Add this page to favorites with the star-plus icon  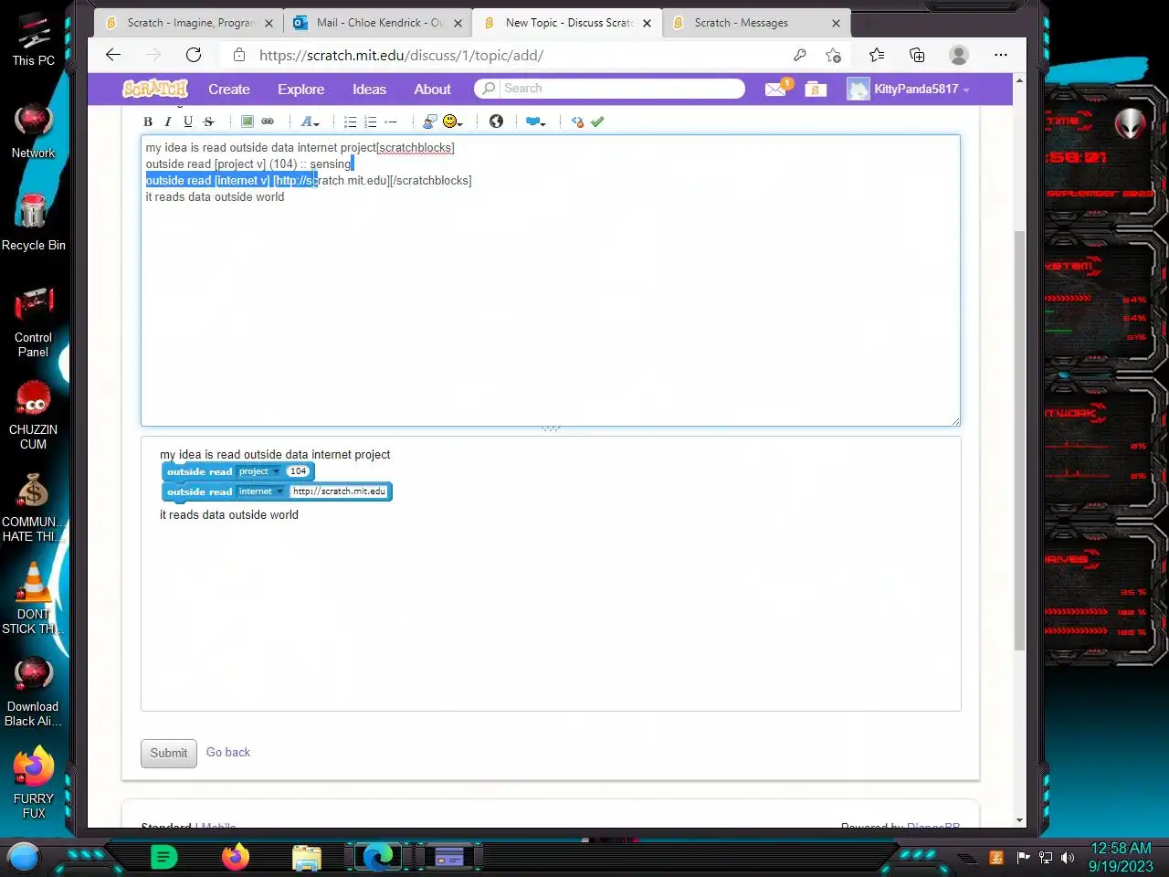tap(833, 55)
